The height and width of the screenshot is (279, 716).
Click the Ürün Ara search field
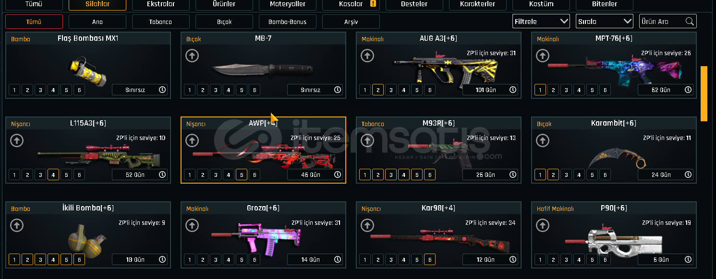(x=663, y=21)
